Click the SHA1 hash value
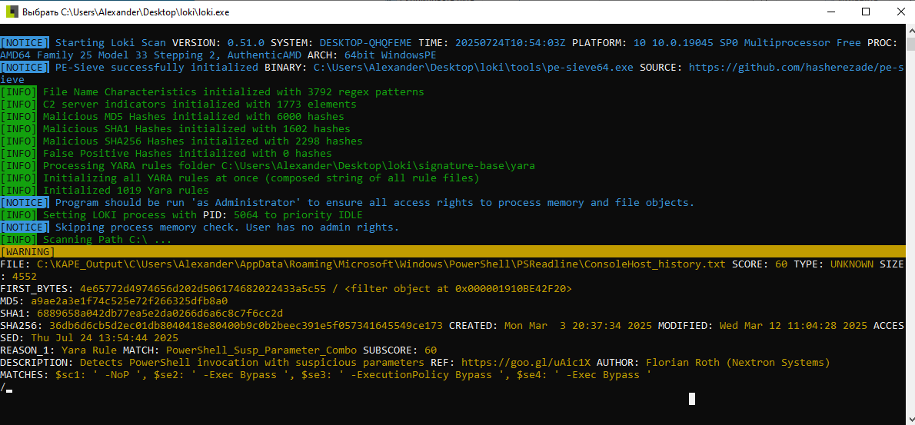The image size is (915, 425). (x=157, y=313)
